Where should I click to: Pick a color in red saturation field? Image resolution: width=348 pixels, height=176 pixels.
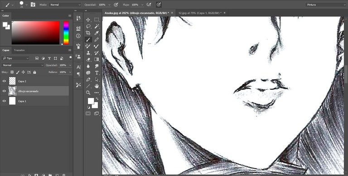click(x=35, y=33)
